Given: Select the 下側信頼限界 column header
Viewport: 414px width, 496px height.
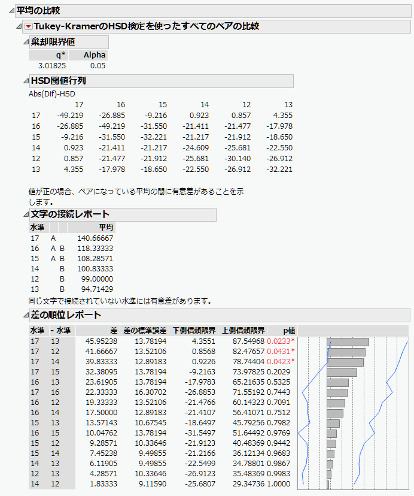Looking at the screenshot, I should [194, 331].
